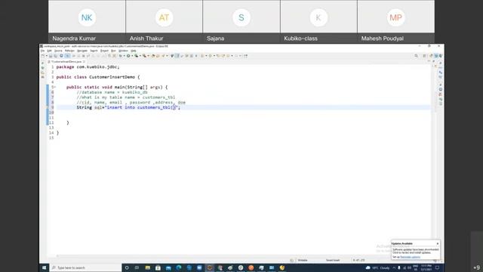Click the orange round taskbar app icon

point(251,267)
